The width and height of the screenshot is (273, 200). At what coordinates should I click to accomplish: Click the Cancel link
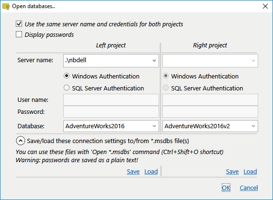[249, 188]
